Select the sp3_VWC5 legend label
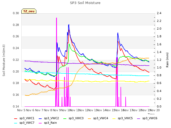171x128 pixels. pos(125,118)
